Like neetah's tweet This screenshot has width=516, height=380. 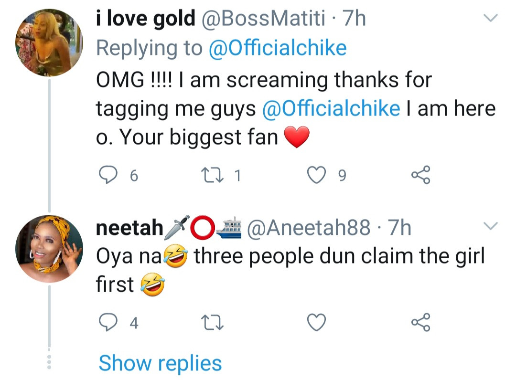pos(316,323)
